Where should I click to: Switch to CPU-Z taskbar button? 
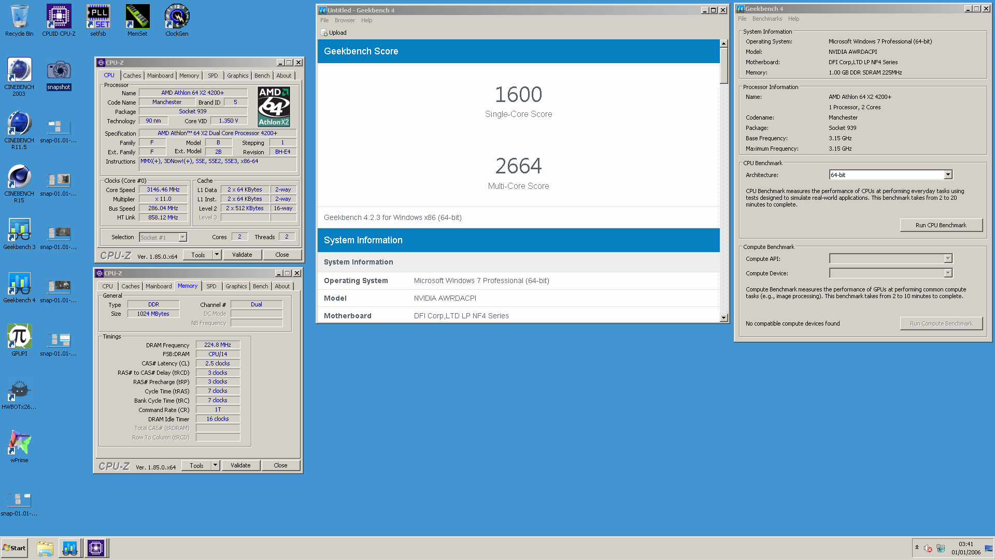click(96, 548)
